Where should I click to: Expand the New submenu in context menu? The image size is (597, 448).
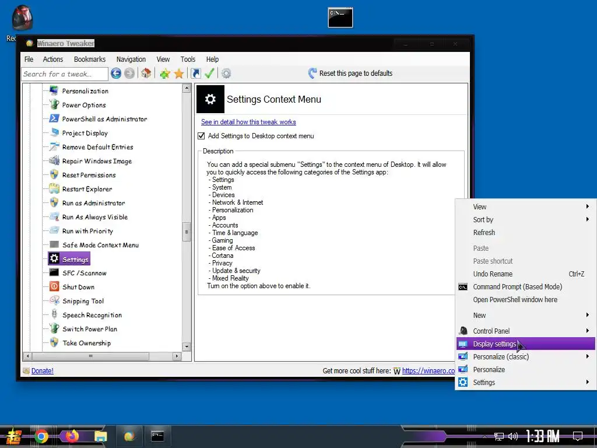pos(525,316)
